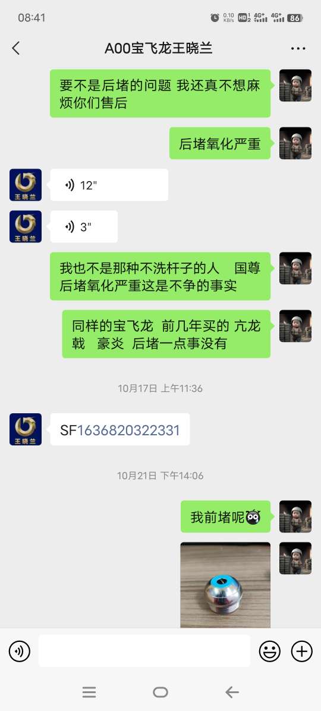Tap the back arrow to leave chat
Image resolution: width=321 pixels, height=711 pixels.
pos(16,48)
